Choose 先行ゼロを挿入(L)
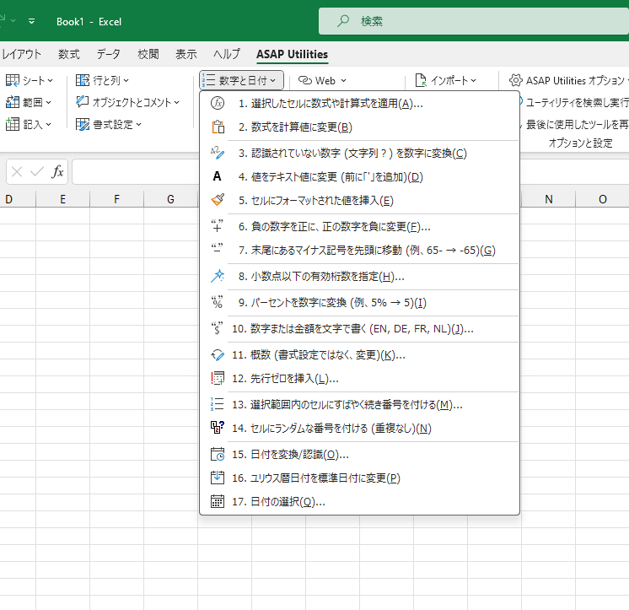This screenshot has height=610, width=629. coord(359,379)
